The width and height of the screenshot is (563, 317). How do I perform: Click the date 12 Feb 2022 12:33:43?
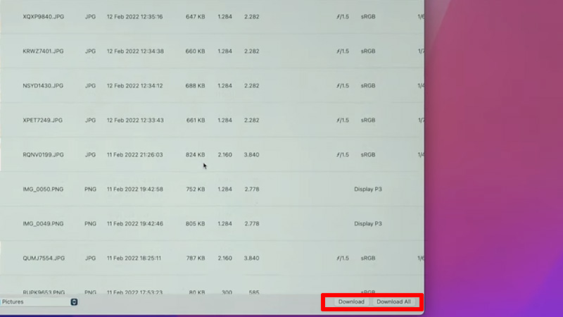(x=135, y=120)
